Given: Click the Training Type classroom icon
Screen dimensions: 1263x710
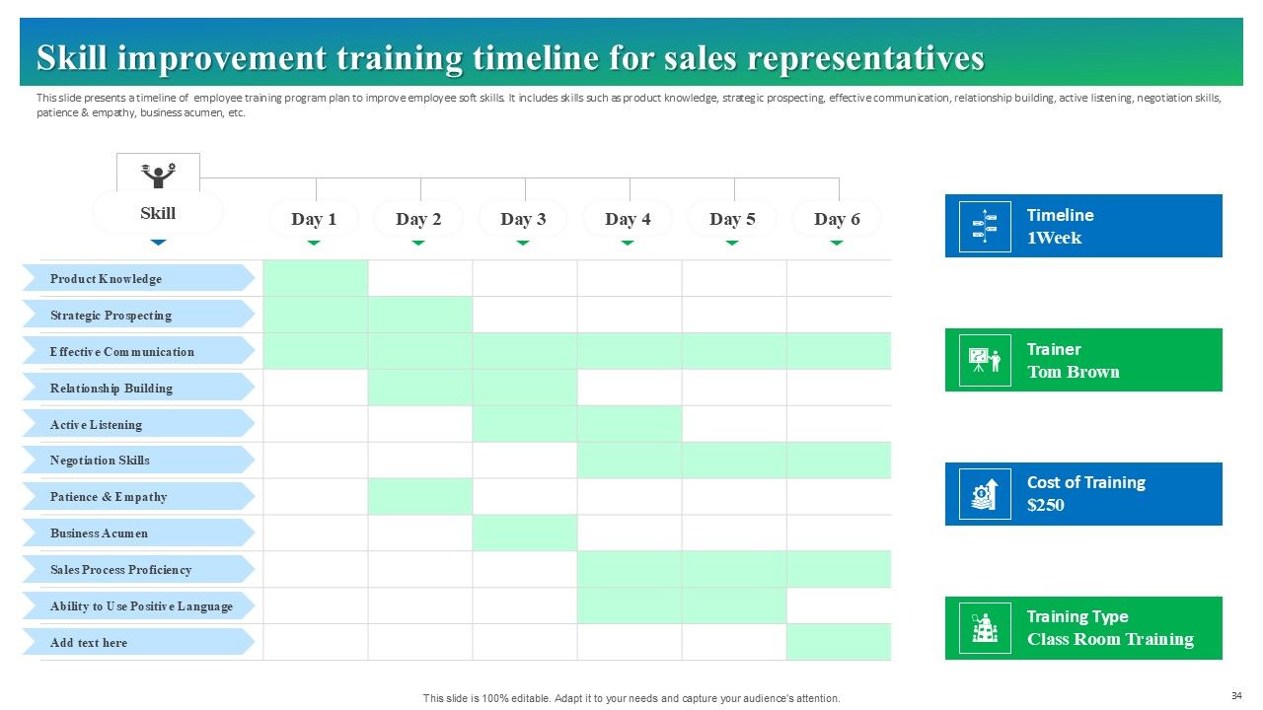Looking at the screenshot, I should click(985, 628).
